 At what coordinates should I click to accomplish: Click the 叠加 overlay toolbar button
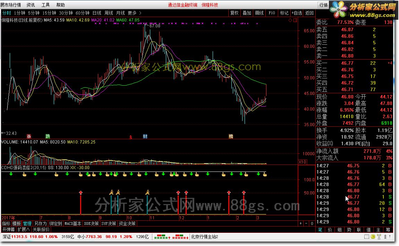point(247,13)
